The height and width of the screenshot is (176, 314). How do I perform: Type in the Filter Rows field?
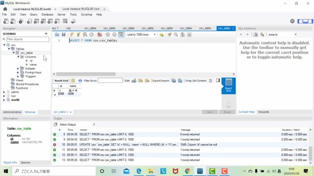(x=110, y=80)
